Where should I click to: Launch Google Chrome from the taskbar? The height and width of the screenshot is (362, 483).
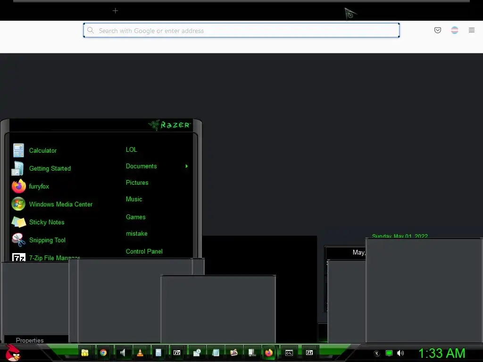coord(103,353)
